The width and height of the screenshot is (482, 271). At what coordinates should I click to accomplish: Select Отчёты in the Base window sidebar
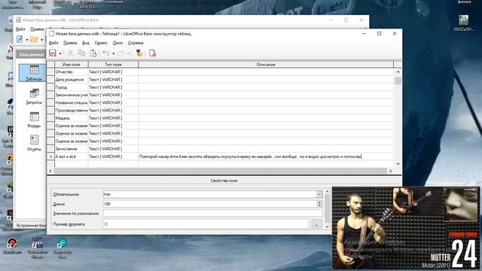34,143
